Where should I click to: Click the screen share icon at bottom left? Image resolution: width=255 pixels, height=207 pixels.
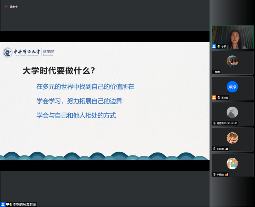coord(7,204)
